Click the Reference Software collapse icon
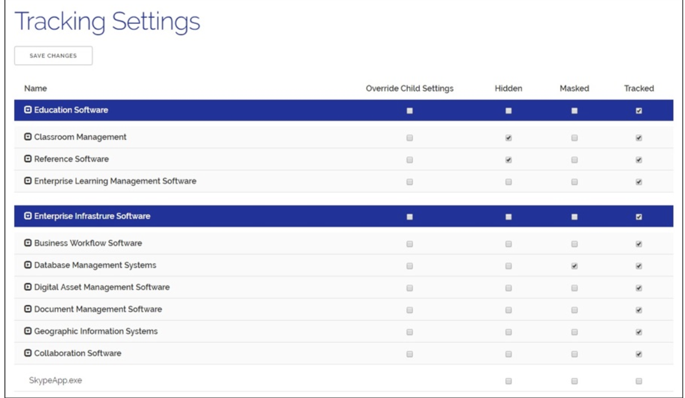 coord(28,159)
